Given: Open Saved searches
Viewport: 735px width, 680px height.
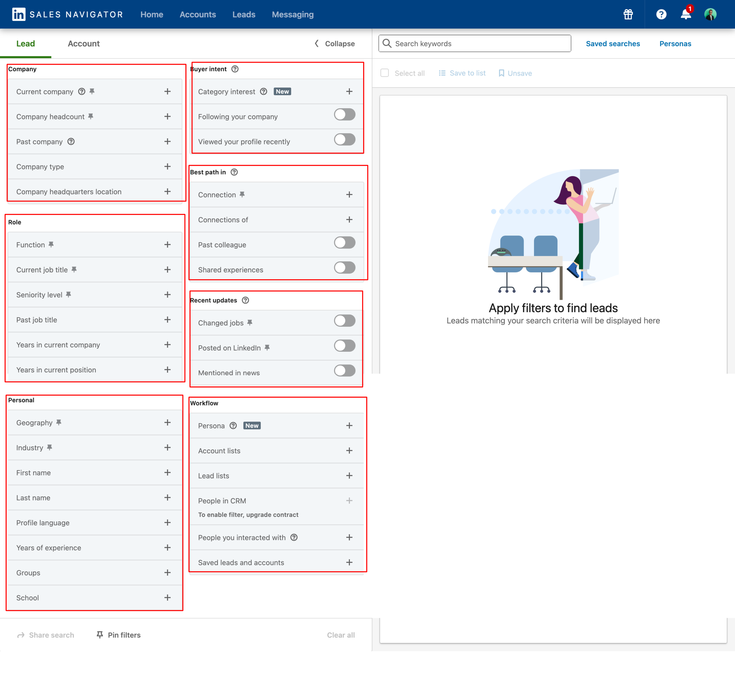Looking at the screenshot, I should point(613,43).
